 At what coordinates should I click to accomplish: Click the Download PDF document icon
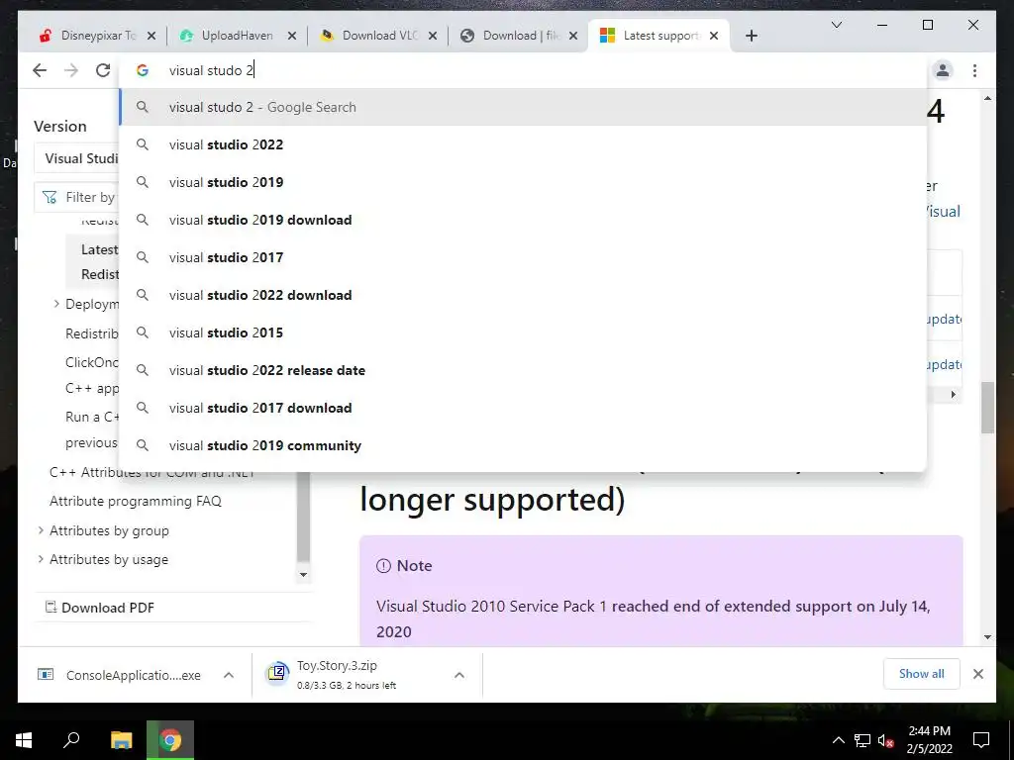tap(51, 607)
